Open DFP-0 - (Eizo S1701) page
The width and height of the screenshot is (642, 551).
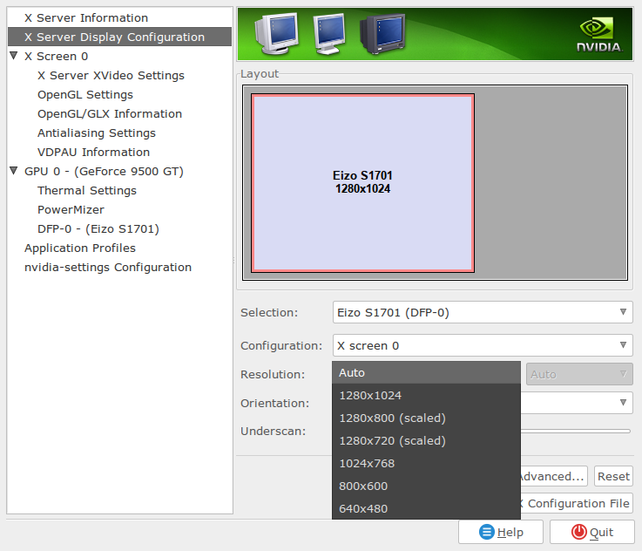click(x=98, y=229)
